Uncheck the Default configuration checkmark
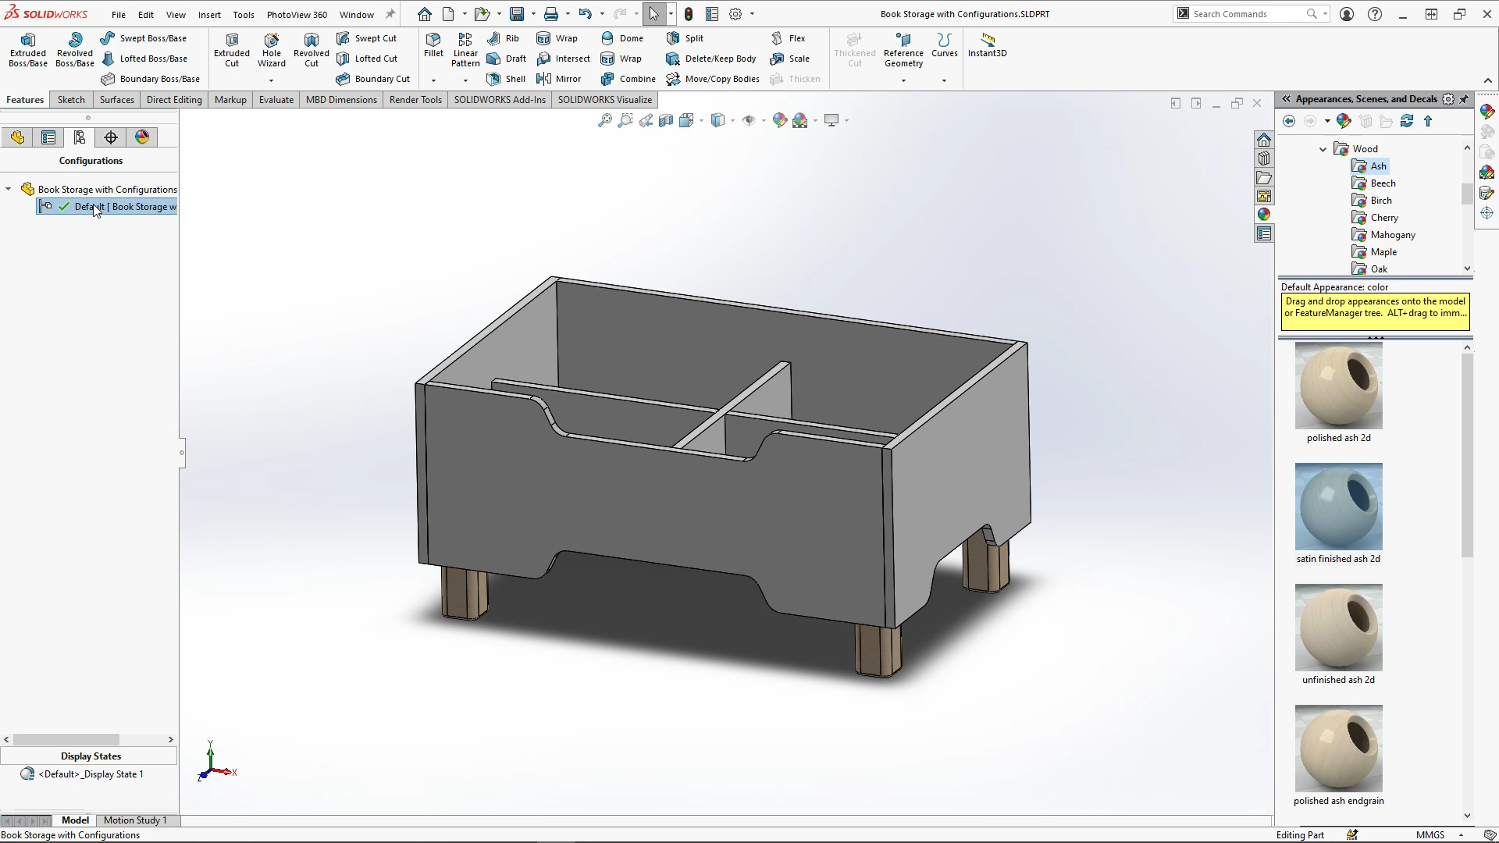Screen dimensions: 1499x843 pos(64,206)
